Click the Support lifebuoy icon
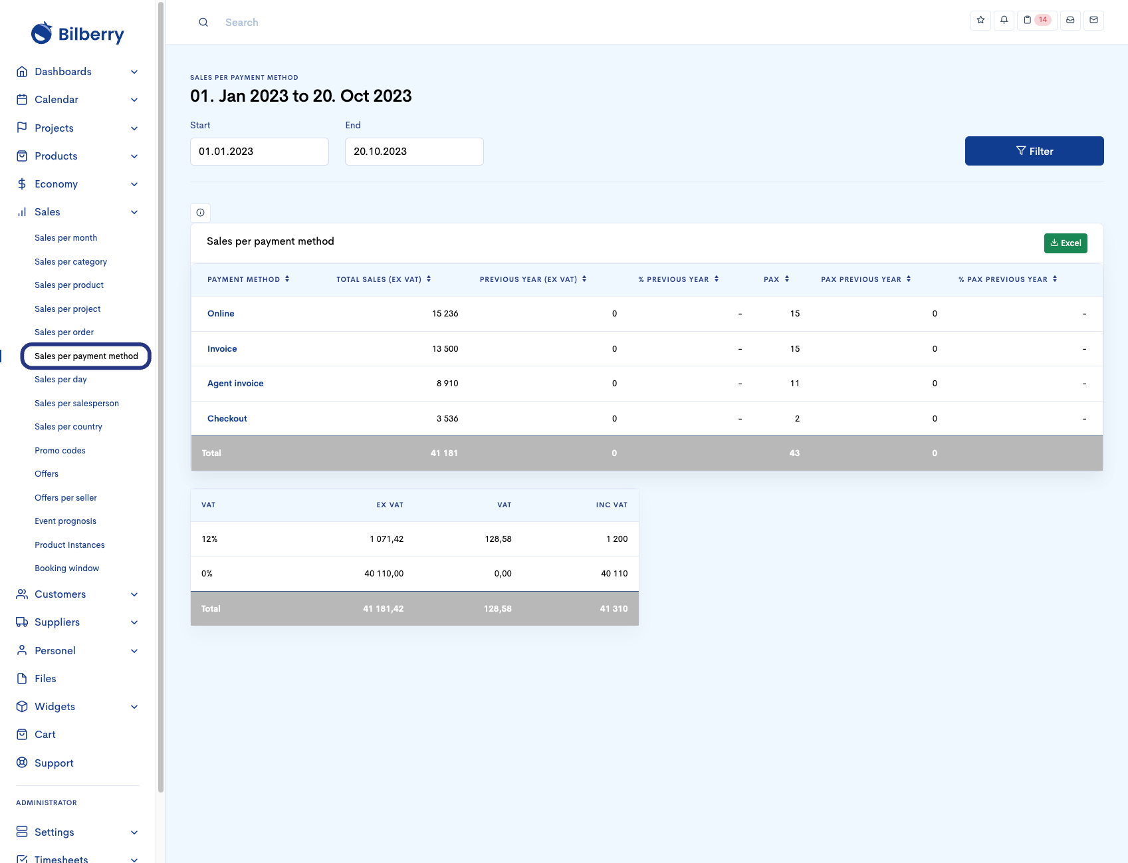 click(x=22, y=763)
